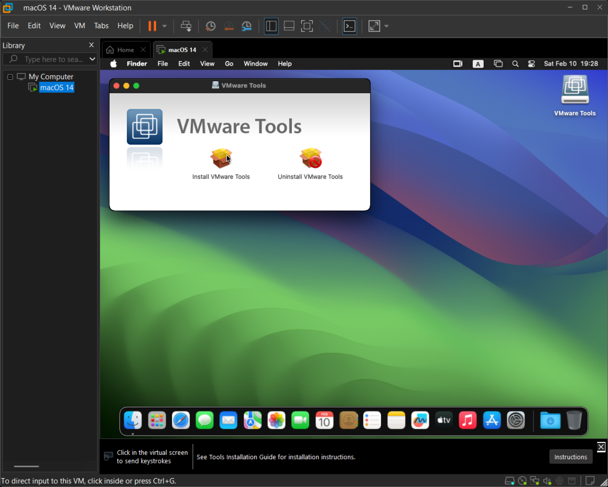Viewport: 608px width, 487px height.
Task: Open console view toolbar icon
Action: 350,26
